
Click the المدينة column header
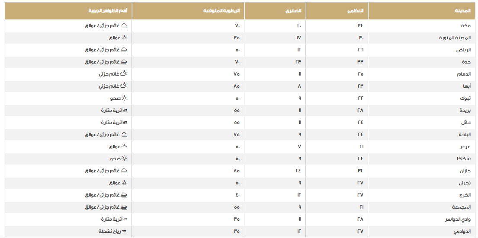tap(463, 11)
